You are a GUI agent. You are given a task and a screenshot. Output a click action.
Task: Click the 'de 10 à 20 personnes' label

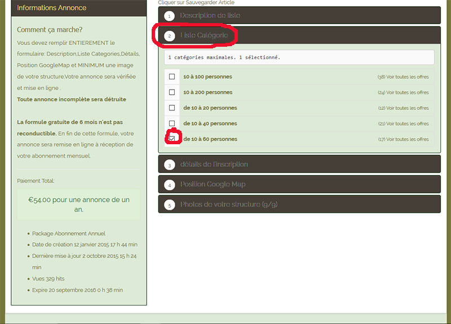210,108
